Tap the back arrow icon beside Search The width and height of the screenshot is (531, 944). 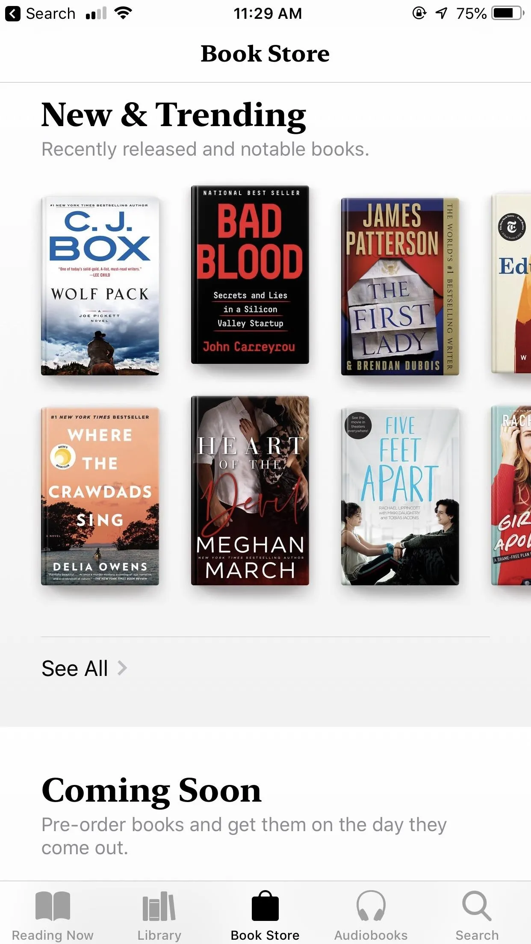pyautogui.click(x=13, y=14)
